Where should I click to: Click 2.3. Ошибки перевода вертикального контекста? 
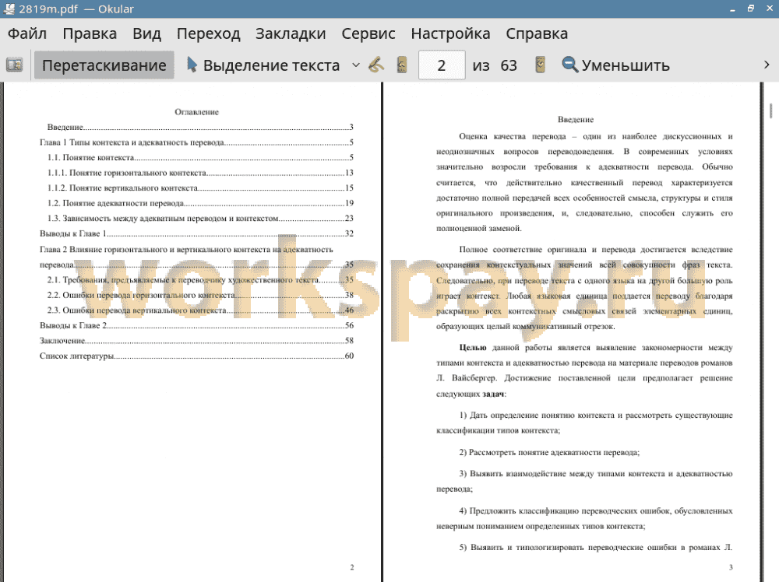[x=200, y=310]
